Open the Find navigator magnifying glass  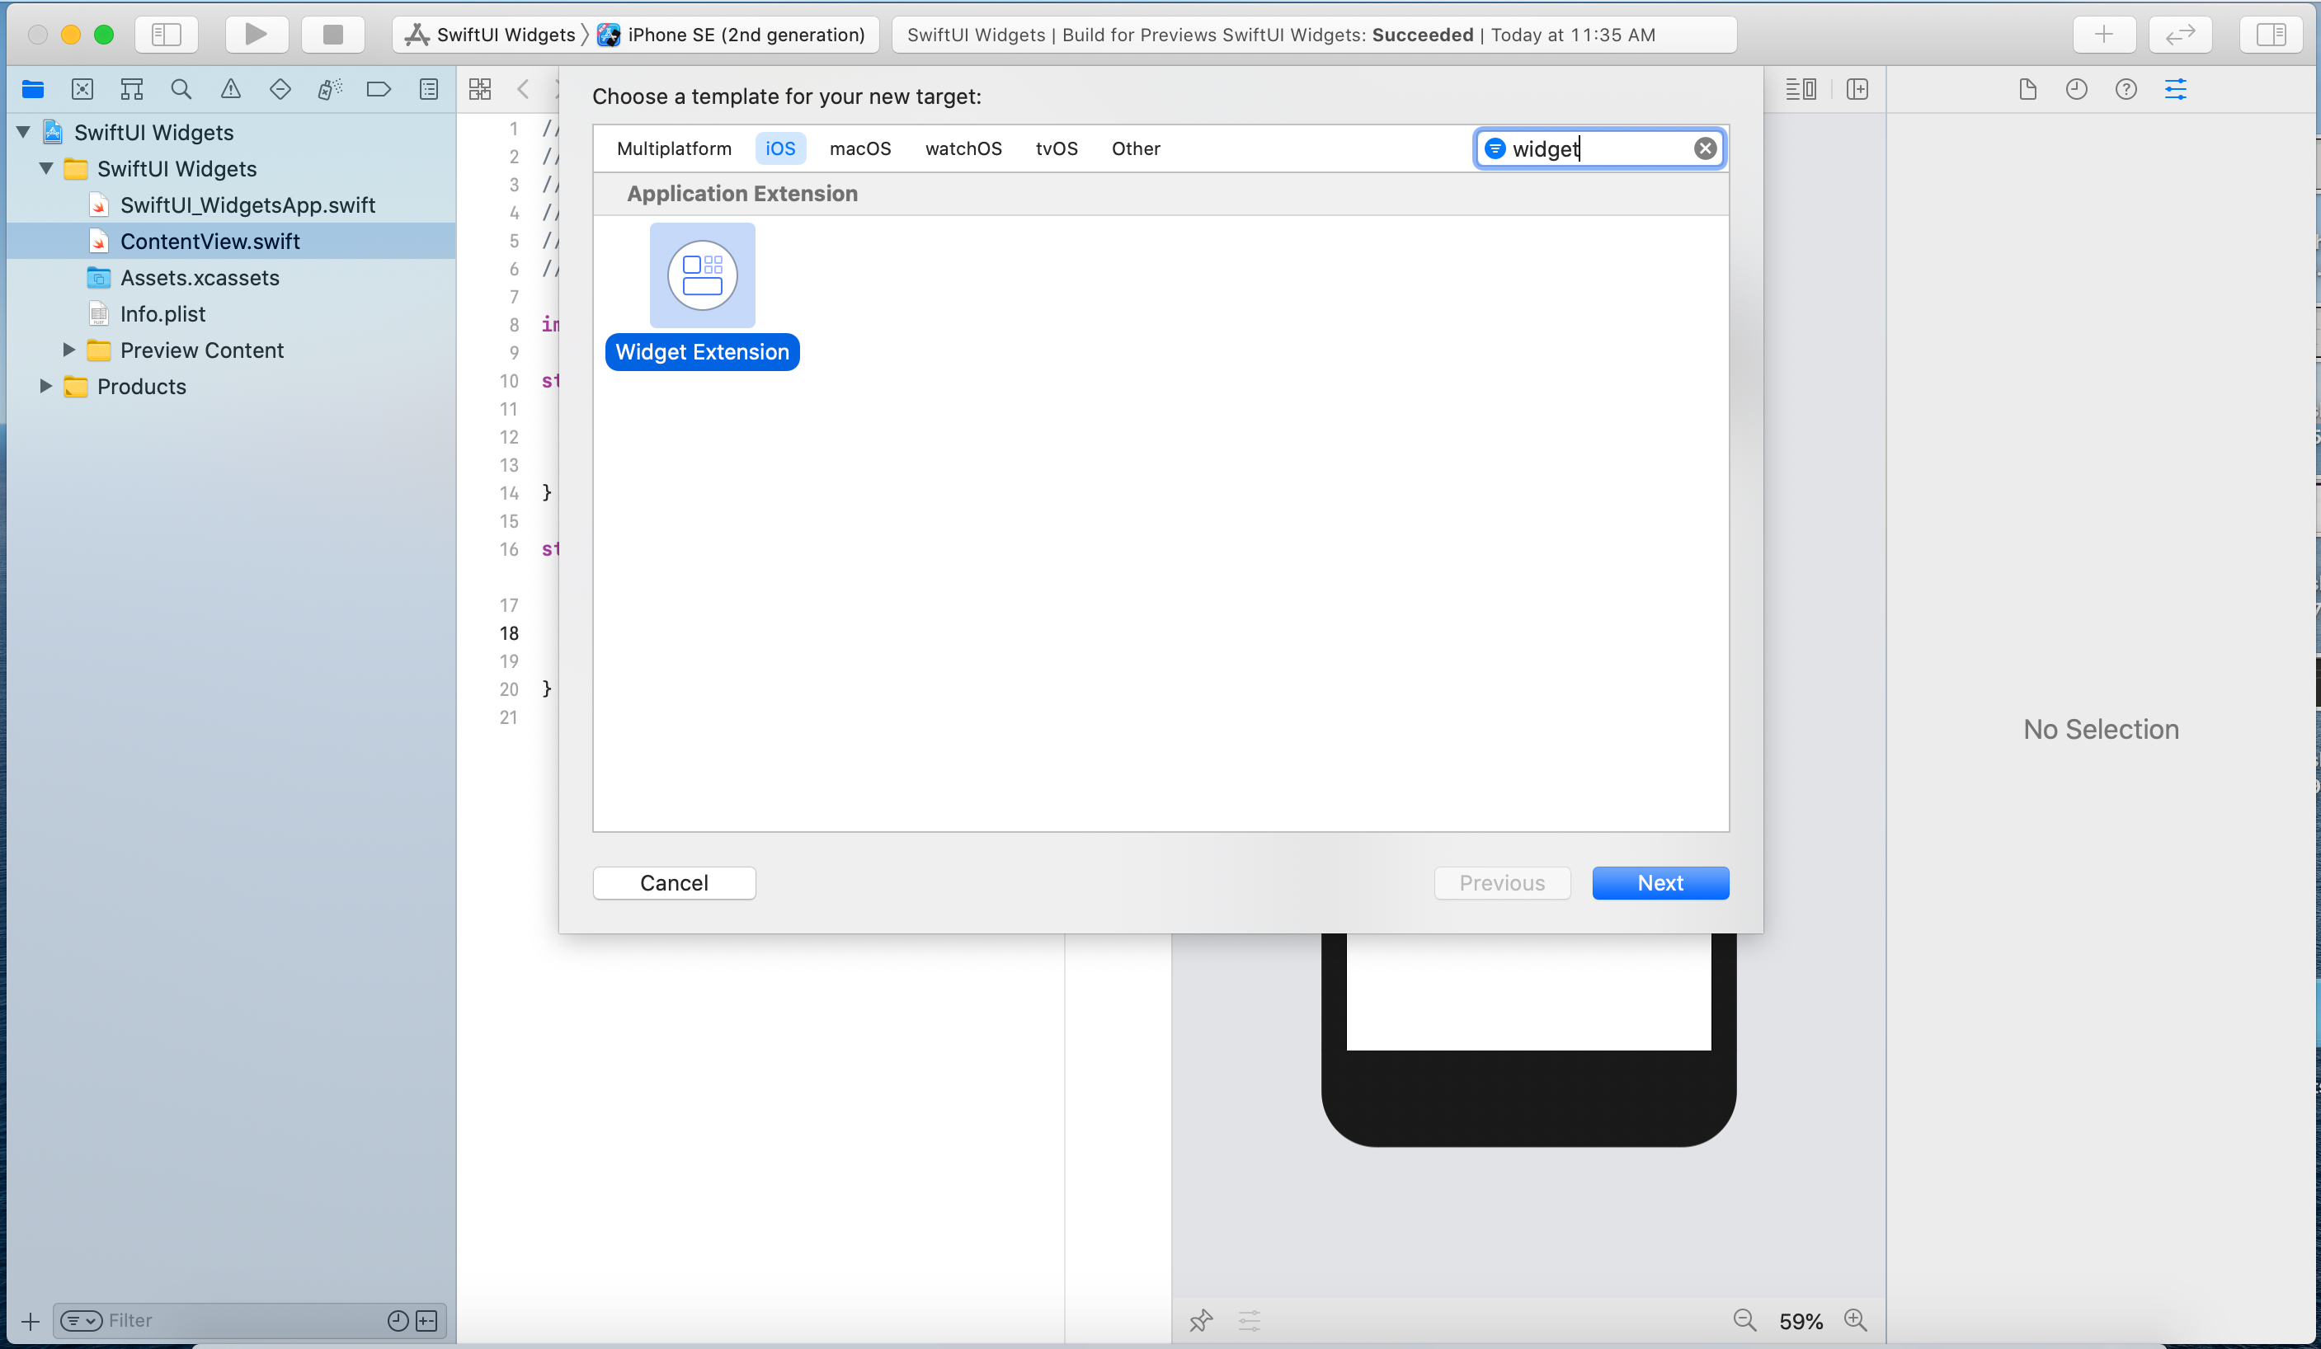click(x=181, y=89)
